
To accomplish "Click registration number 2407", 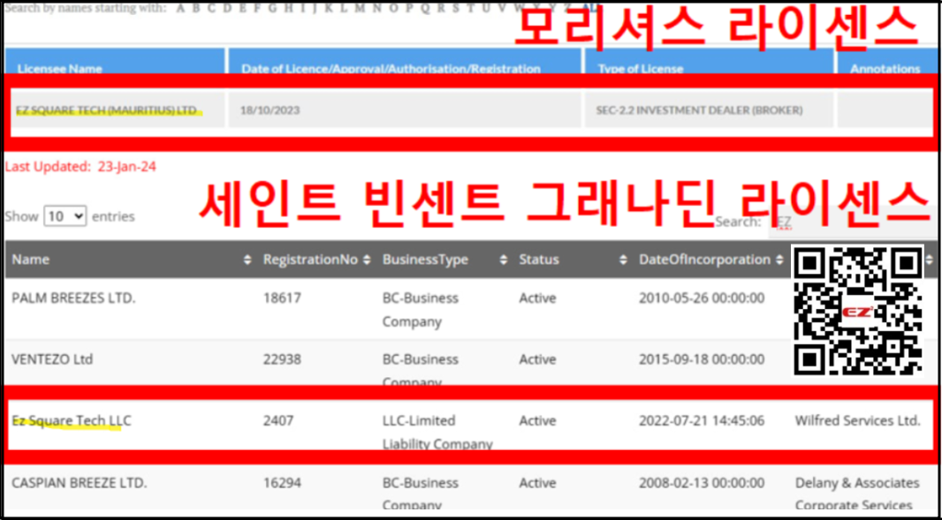I will coord(278,421).
